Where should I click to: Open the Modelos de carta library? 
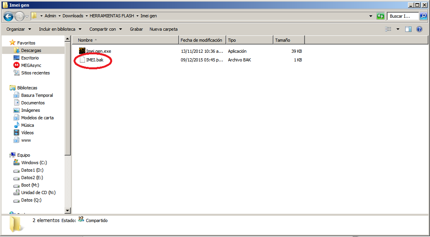pos(37,118)
